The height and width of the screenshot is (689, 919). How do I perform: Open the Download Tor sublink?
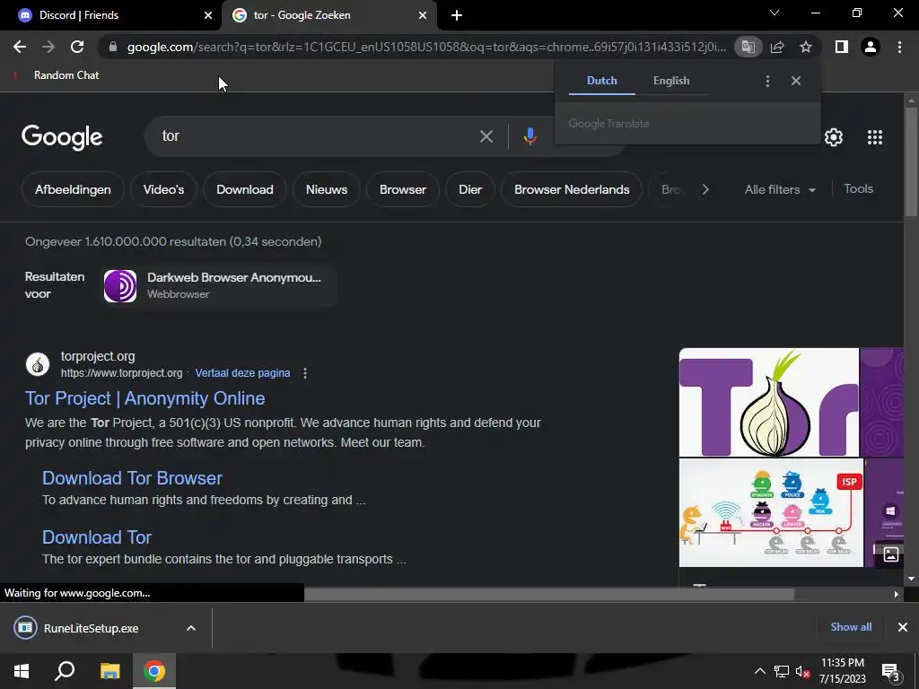pos(97,537)
